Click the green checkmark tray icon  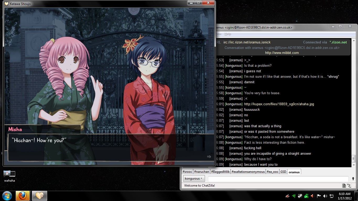(x=306, y=196)
